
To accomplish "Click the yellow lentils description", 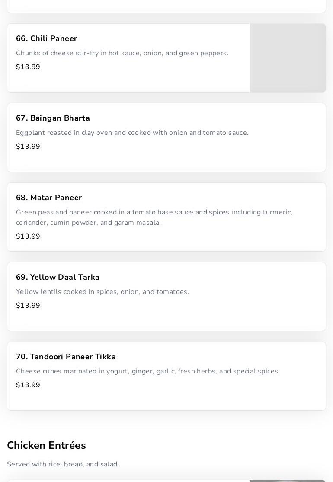I will pyautogui.click(x=102, y=292).
